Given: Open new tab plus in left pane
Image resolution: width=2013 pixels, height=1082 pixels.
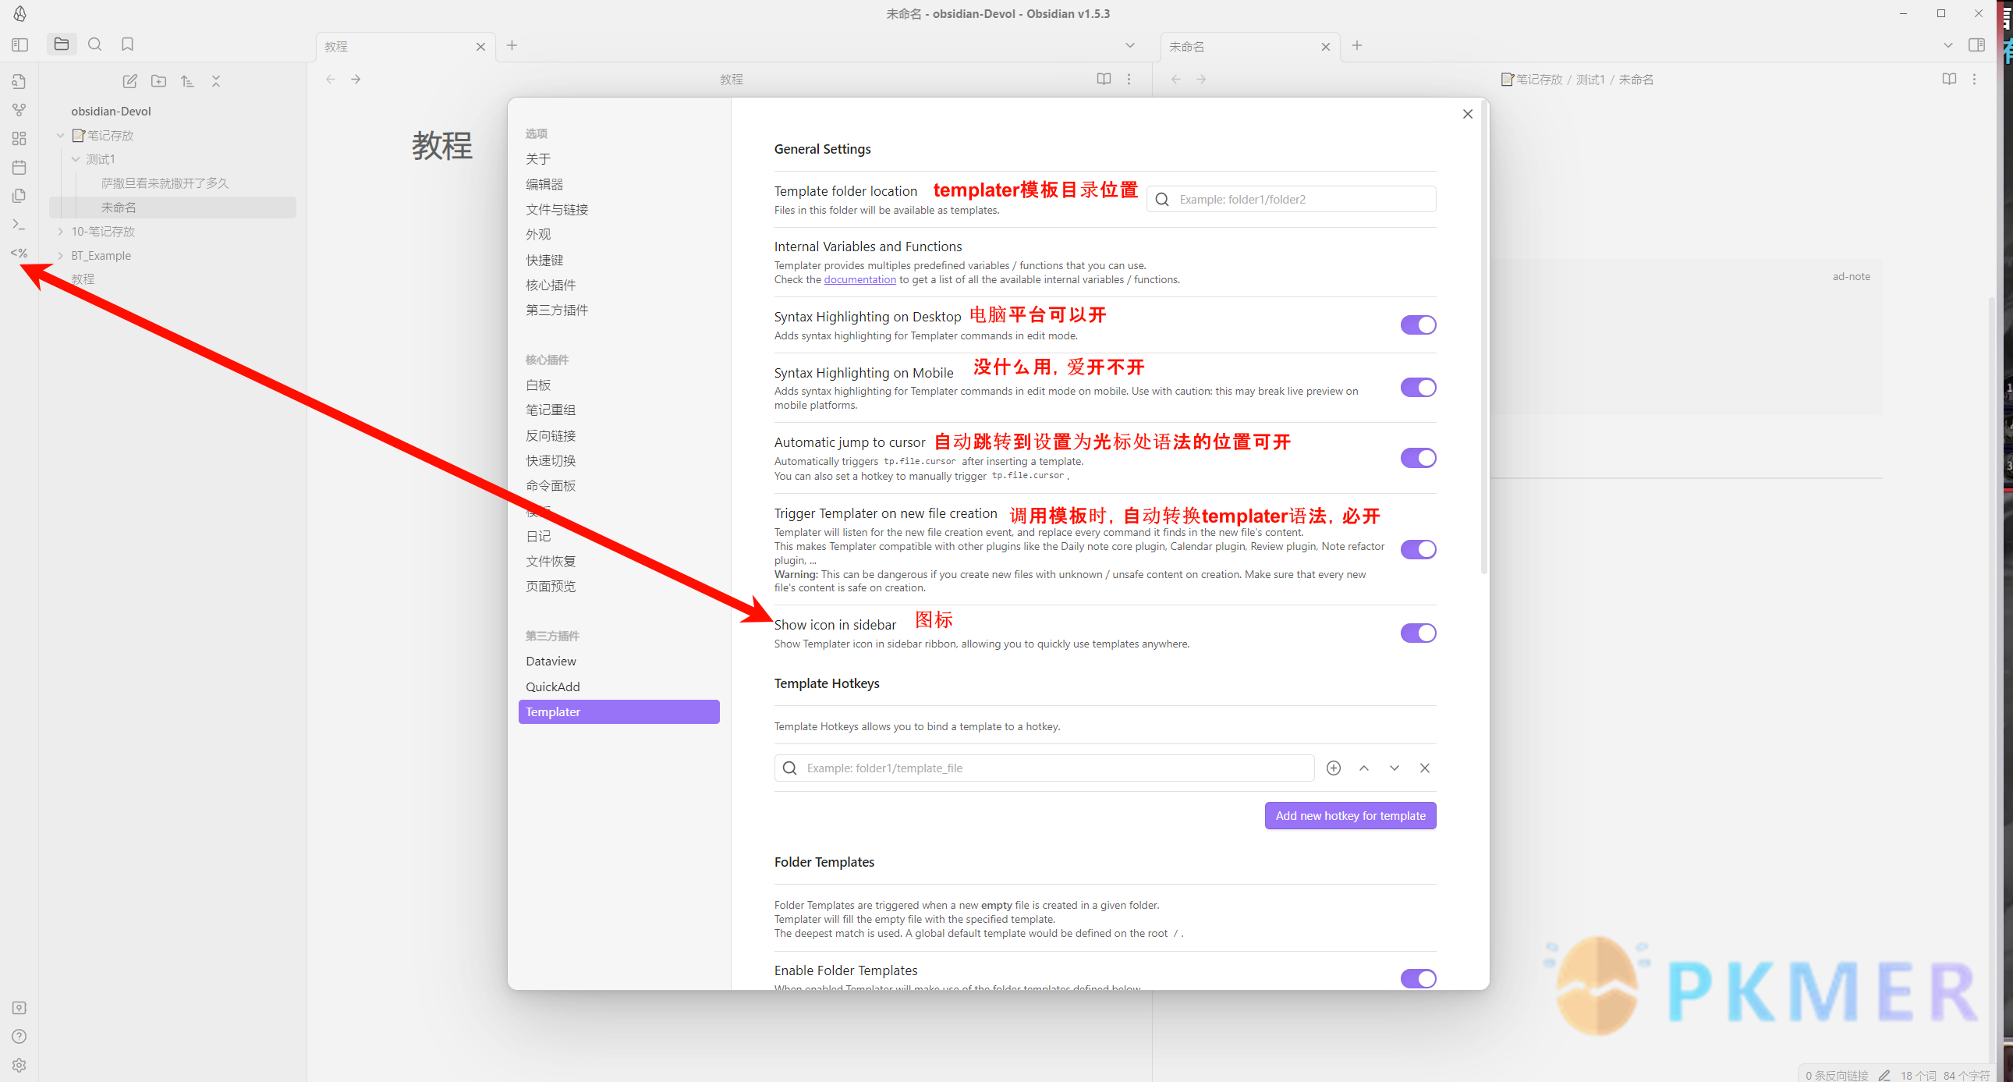Looking at the screenshot, I should [512, 45].
